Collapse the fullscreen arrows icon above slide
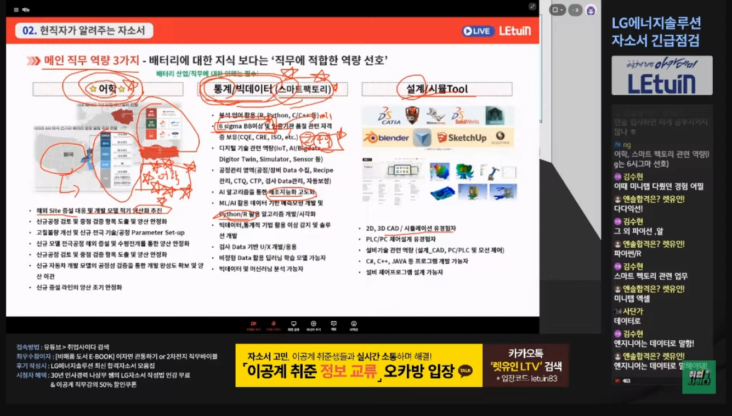The height and width of the screenshot is (416, 732). (532, 7)
